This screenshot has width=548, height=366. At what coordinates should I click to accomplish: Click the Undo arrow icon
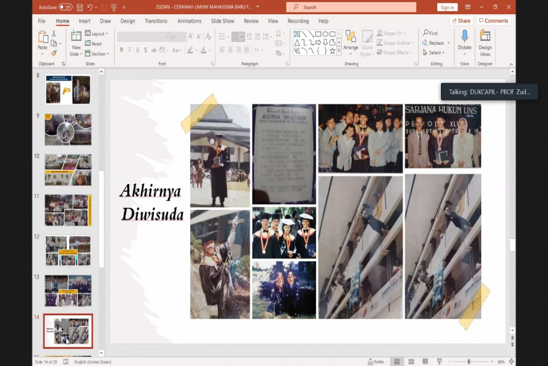(91, 7)
